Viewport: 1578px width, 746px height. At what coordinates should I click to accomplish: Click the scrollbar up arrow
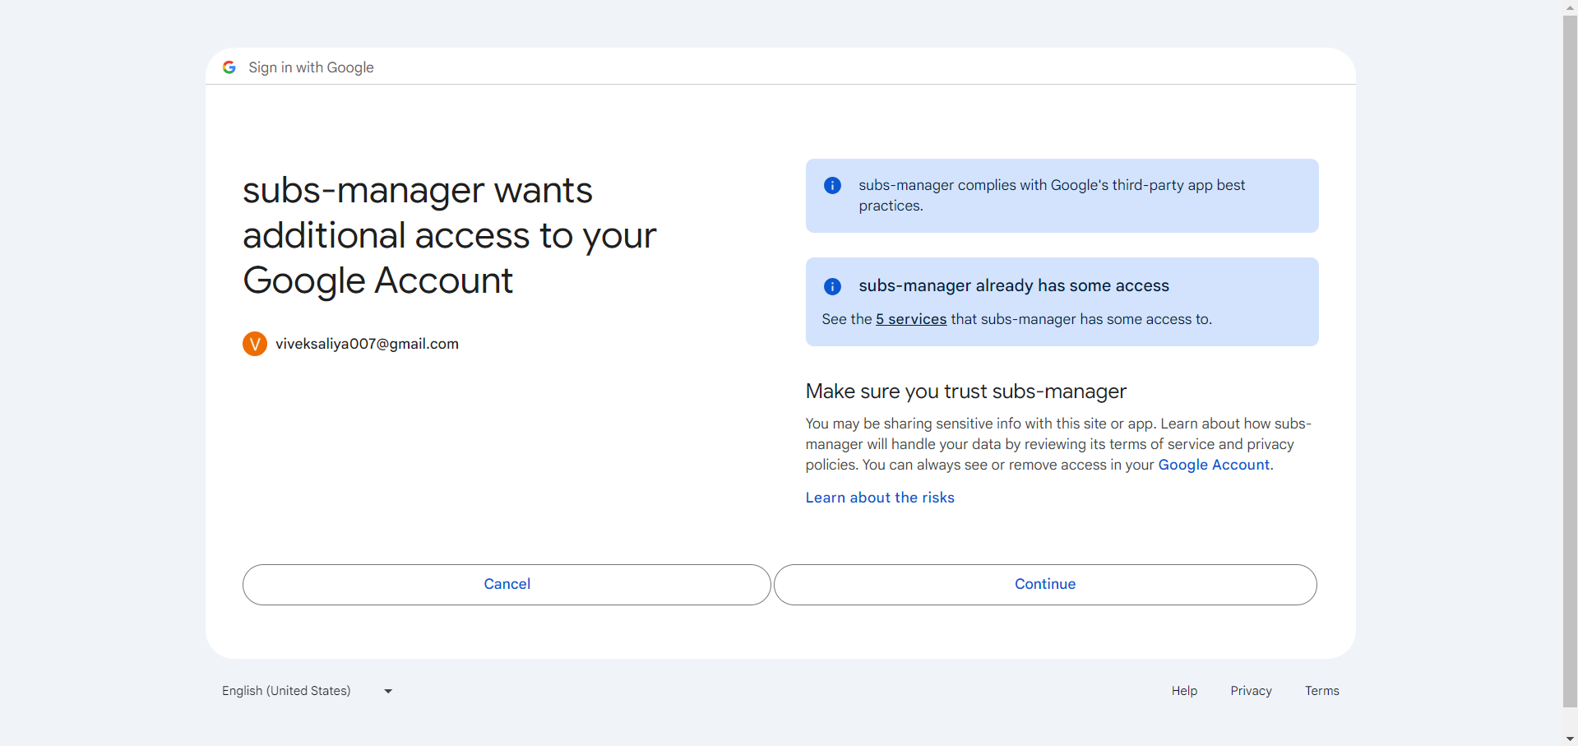tap(1570, 7)
